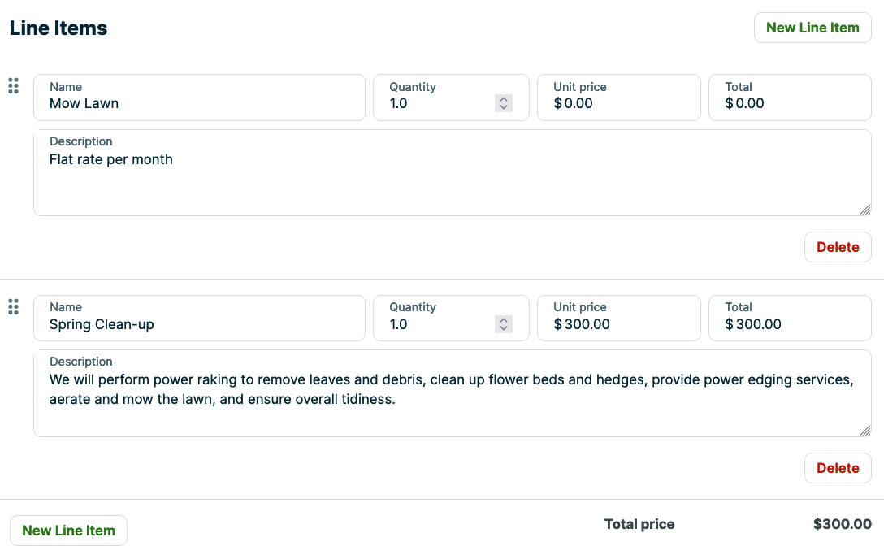
Task: Click the drag handle beside Mow Lawn
Action: 13,85
